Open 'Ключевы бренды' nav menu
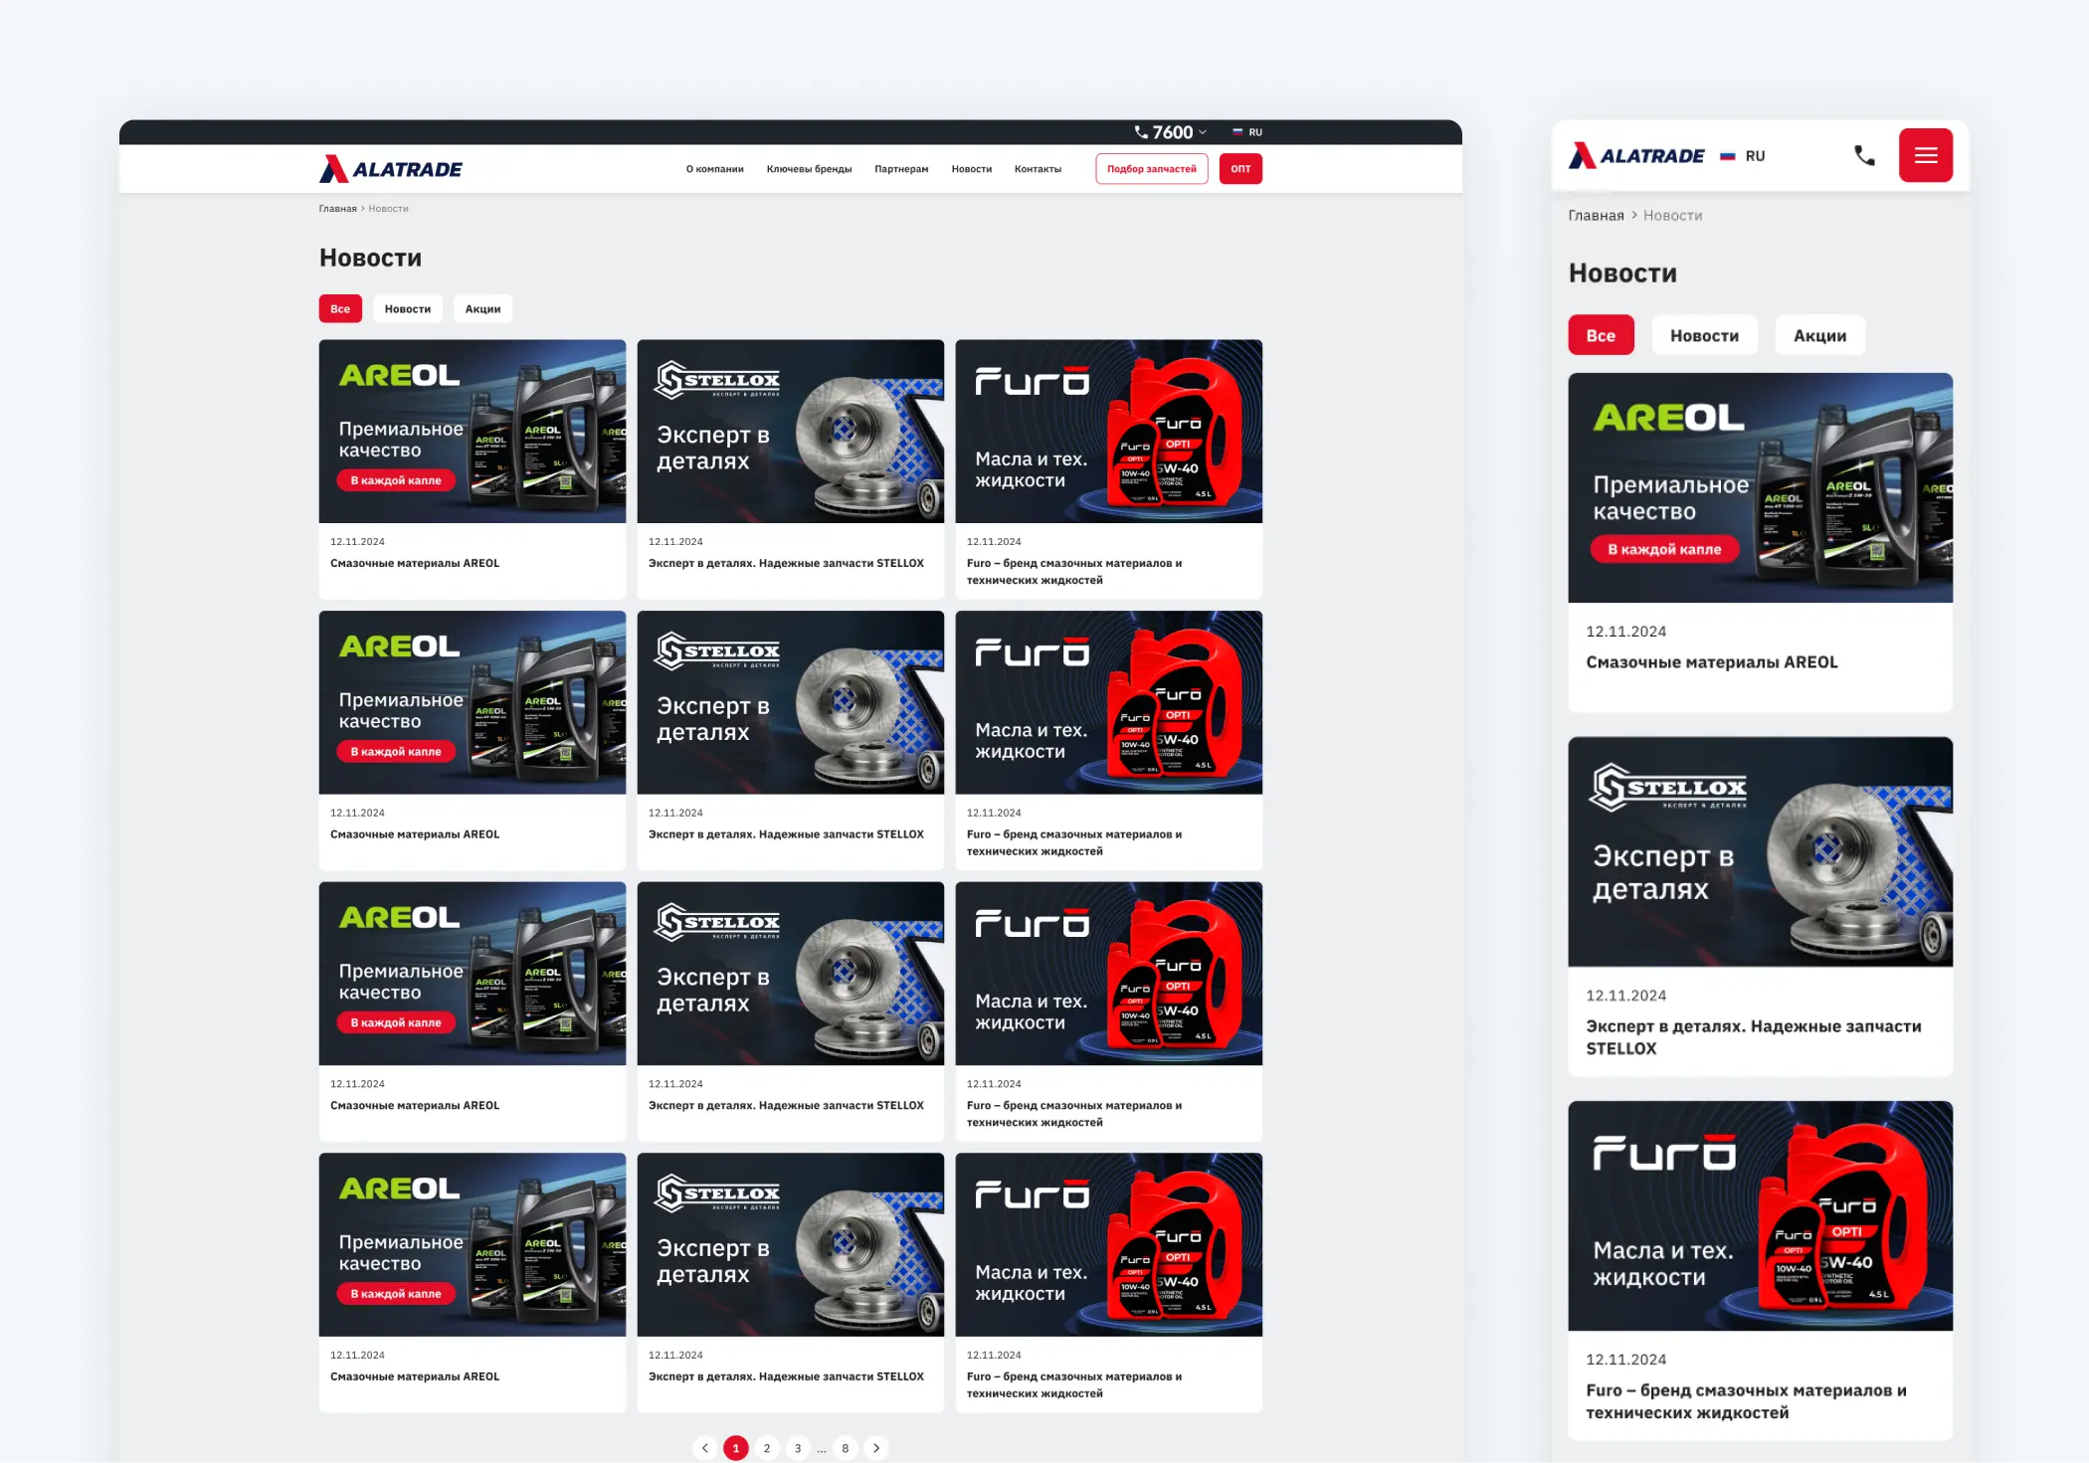Image resolution: width=2089 pixels, height=1463 pixels. (809, 169)
